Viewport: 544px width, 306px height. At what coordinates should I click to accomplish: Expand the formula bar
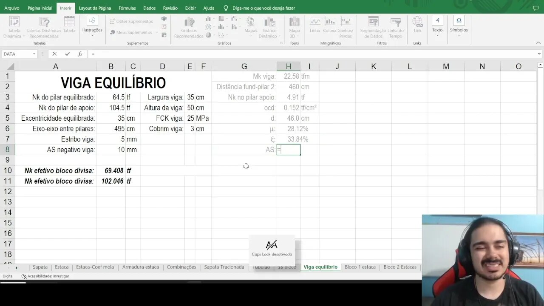tap(539, 54)
